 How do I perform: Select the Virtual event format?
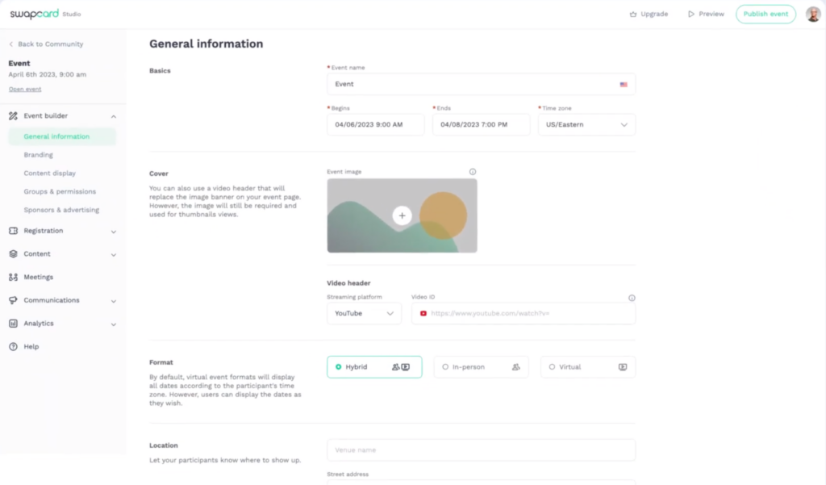[x=587, y=366]
